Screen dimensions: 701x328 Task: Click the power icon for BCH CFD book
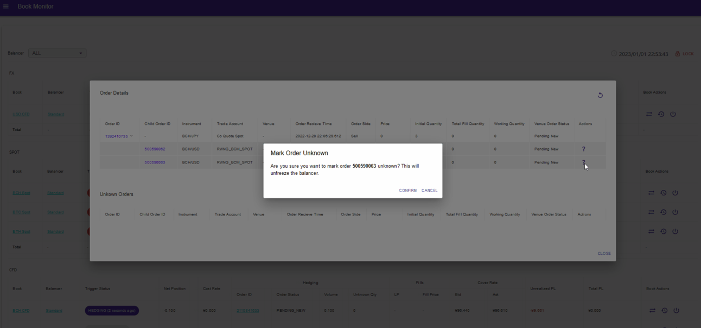[675, 310]
